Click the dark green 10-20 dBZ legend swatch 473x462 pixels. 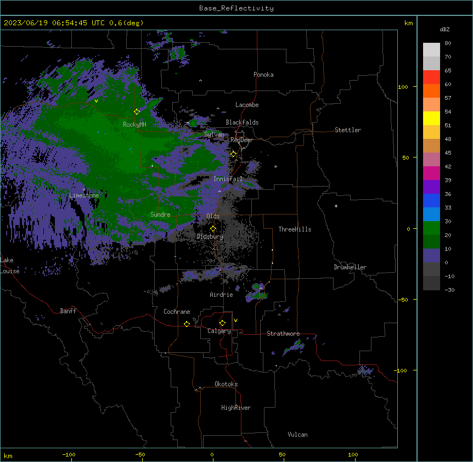point(431,241)
